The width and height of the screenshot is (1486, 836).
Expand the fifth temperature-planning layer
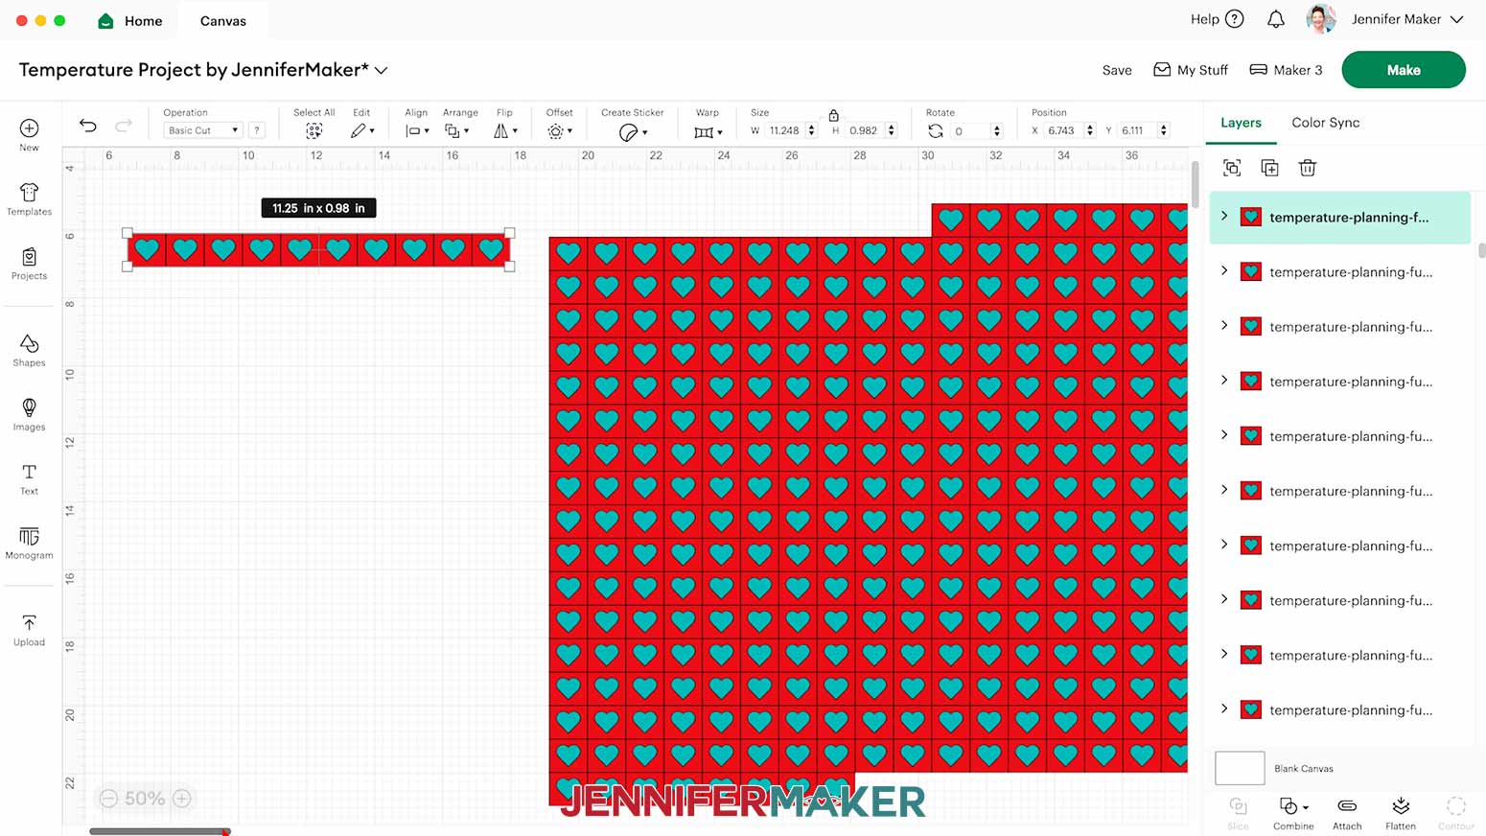[1224, 435]
